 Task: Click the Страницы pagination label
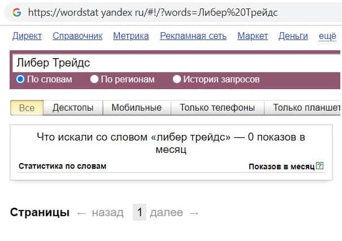tap(40, 212)
